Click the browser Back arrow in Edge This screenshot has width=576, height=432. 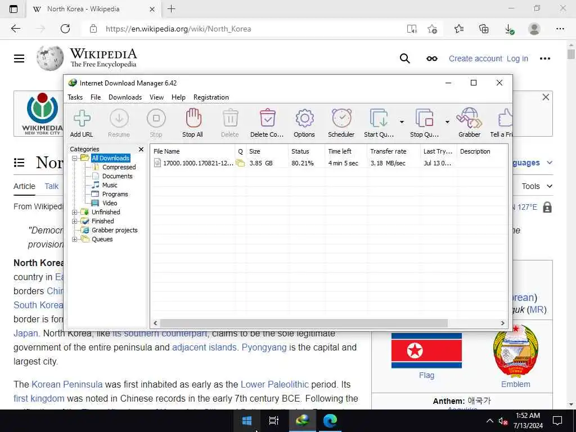pyautogui.click(x=15, y=29)
